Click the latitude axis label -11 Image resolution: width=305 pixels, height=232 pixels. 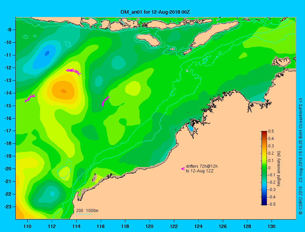pos(8,55)
